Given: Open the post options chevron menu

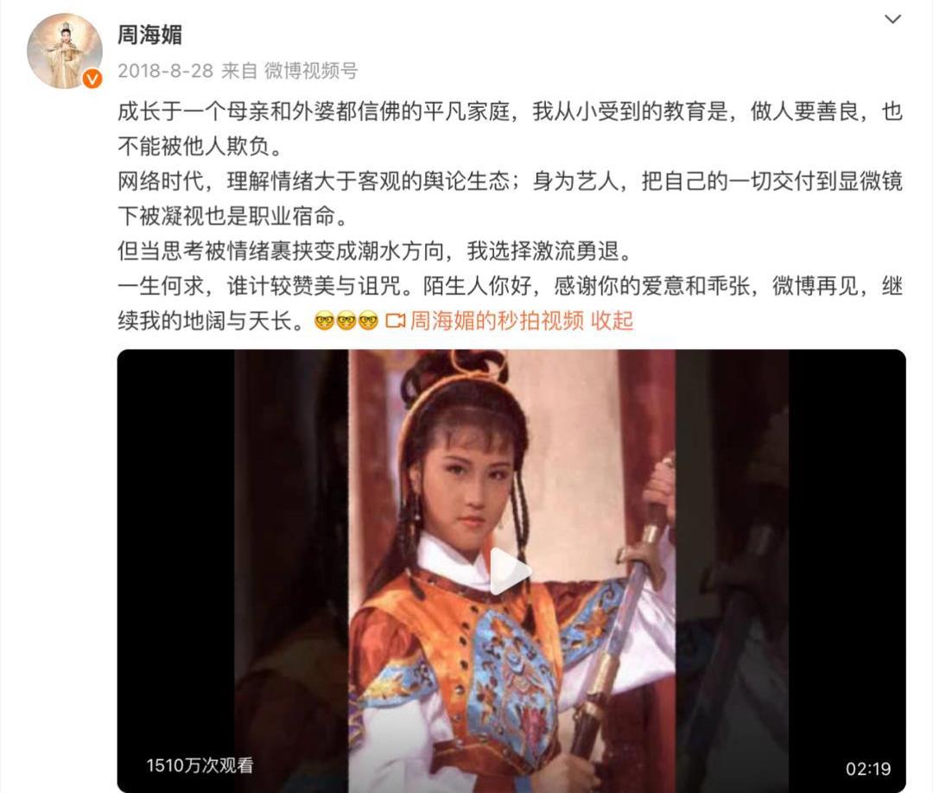Looking at the screenshot, I should (892, 19).
